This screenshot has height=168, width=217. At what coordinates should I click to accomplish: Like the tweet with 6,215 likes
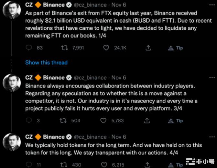coord(103,164)
